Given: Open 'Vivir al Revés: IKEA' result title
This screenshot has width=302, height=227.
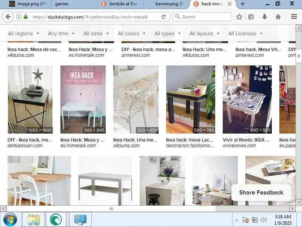Looking at the screenshot, I should click(x=246, y=140).
